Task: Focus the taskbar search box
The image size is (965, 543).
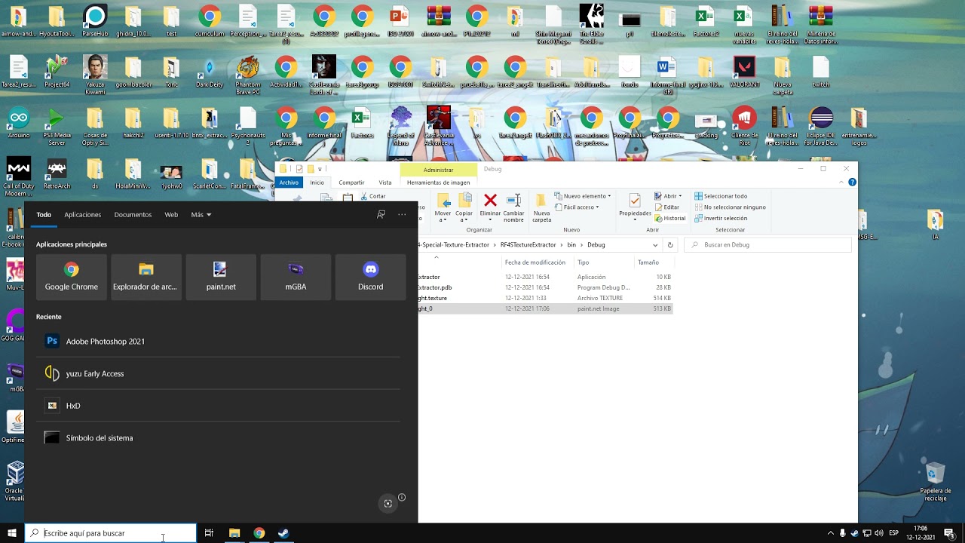Action: (111, 533)
